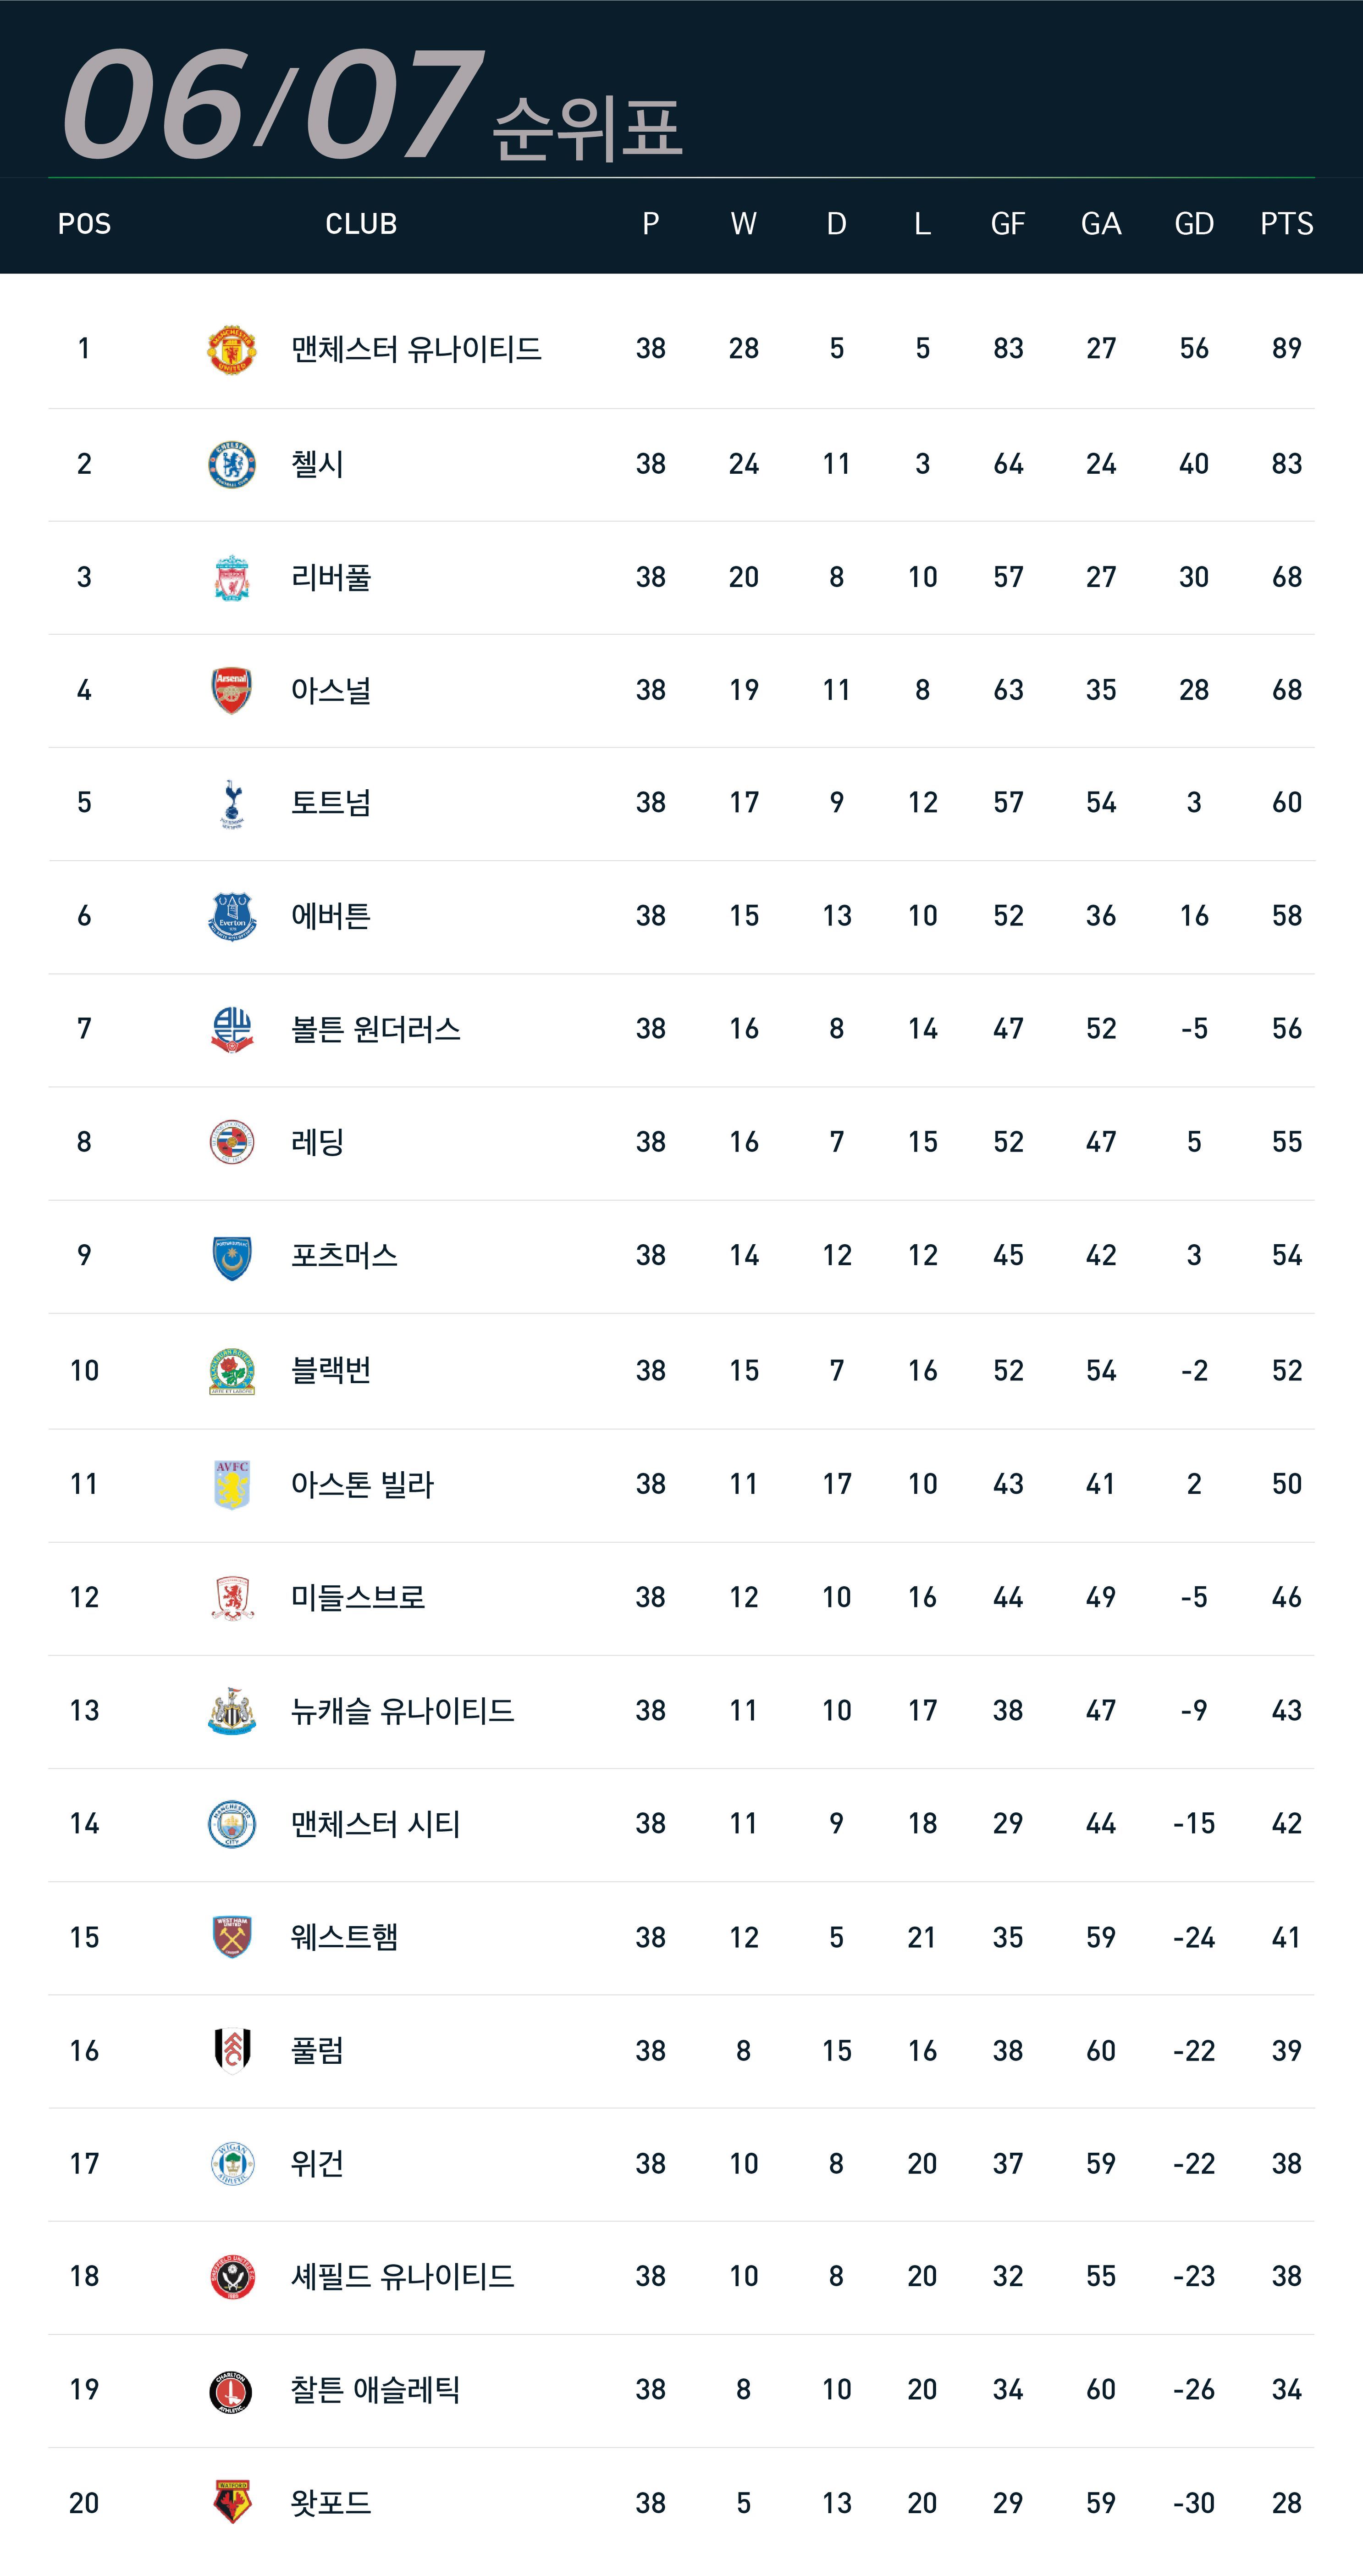Select the 셰필드 유나이티드 club name
The width and height of the screenshot is (1363, 2576).
(x=402, y=2277)
